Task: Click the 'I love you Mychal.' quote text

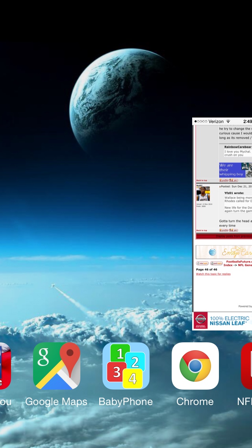Action: (238, 151)
